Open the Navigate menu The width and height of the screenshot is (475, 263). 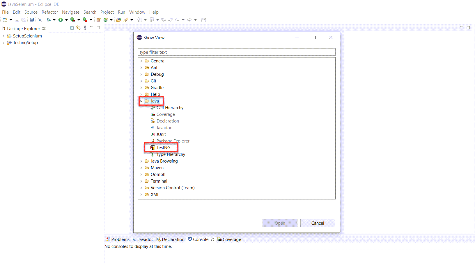point(71,12)
